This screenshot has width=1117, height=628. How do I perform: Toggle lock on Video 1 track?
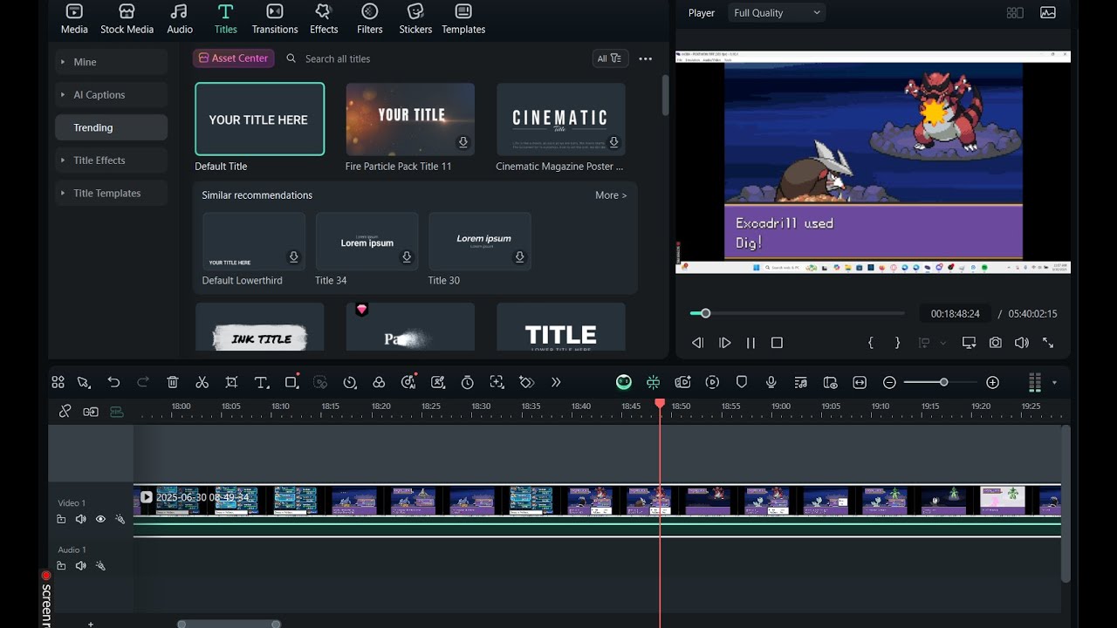click(61, 519)
